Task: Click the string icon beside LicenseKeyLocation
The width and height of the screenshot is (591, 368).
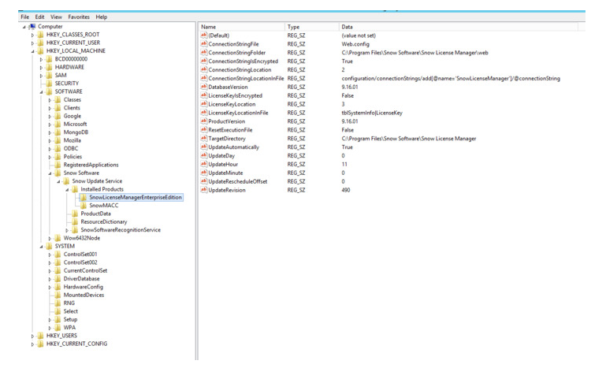Action: [204, 104]
